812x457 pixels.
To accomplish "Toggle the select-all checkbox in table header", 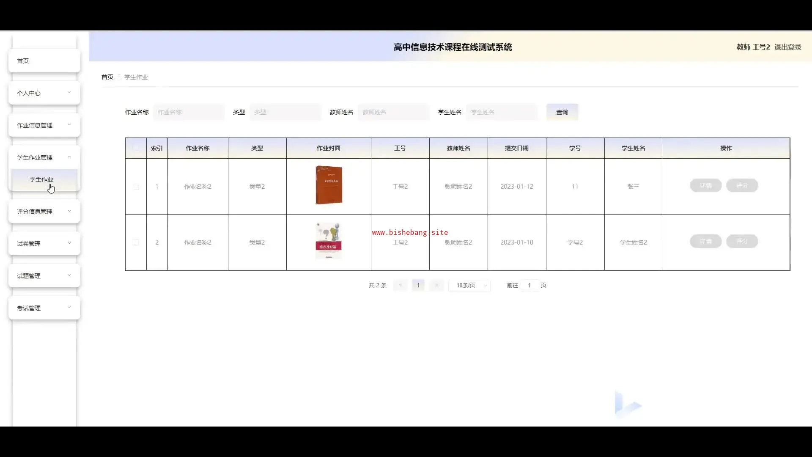I will tap(136, 148).
